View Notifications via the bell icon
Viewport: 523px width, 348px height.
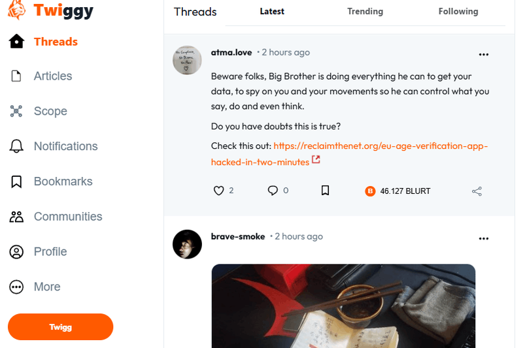pos(17,146)
